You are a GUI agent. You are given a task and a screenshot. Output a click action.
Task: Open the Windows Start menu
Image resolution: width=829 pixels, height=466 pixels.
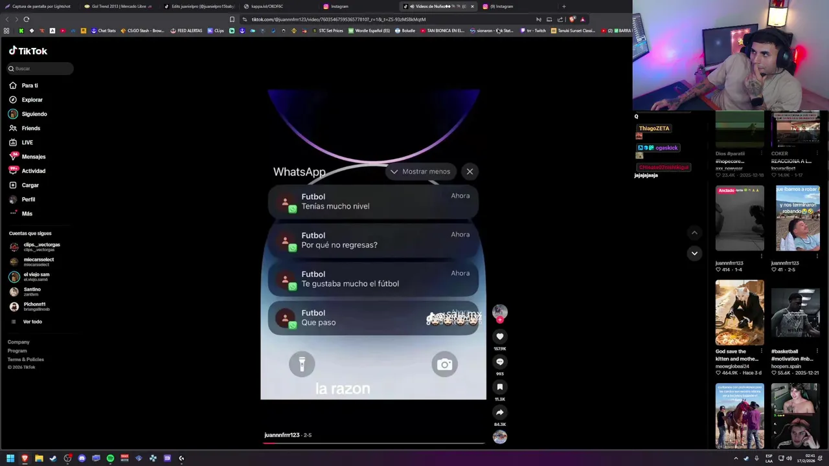pyautogui.click(x=10, y=458)
